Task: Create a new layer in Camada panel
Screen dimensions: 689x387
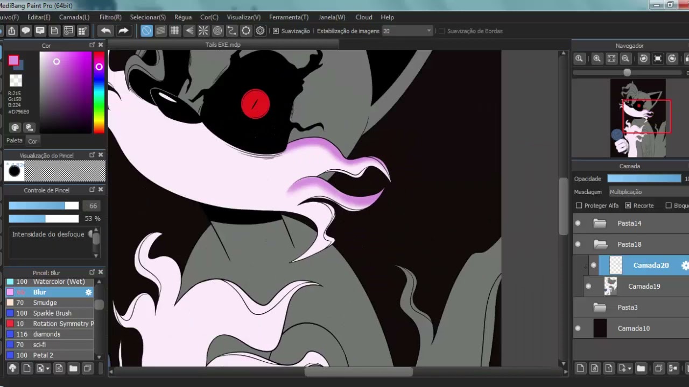Action: pyautogui.click(x=580, y=368)
